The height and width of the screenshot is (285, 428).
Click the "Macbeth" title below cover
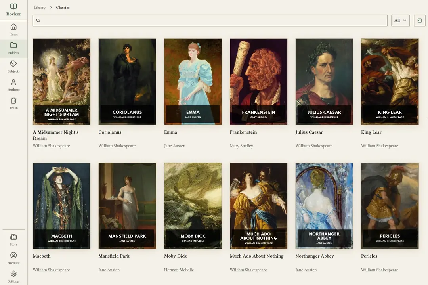coord(42,256)
